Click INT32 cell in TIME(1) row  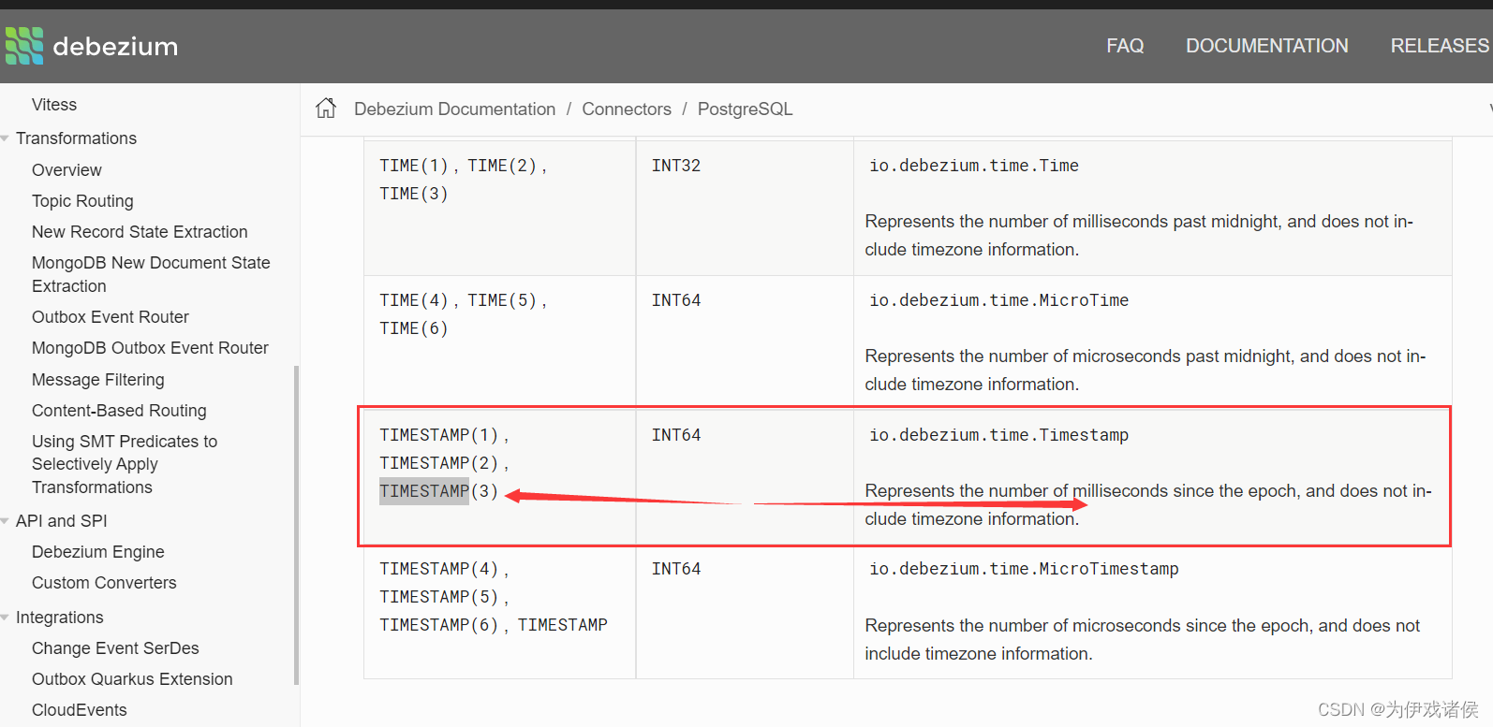676,166
